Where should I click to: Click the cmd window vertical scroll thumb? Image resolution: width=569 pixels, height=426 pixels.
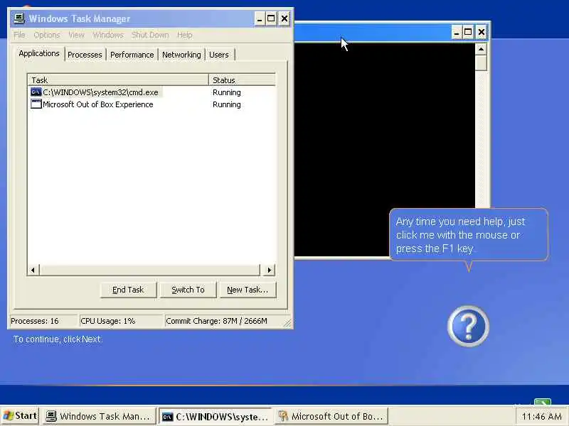point(482,63)
